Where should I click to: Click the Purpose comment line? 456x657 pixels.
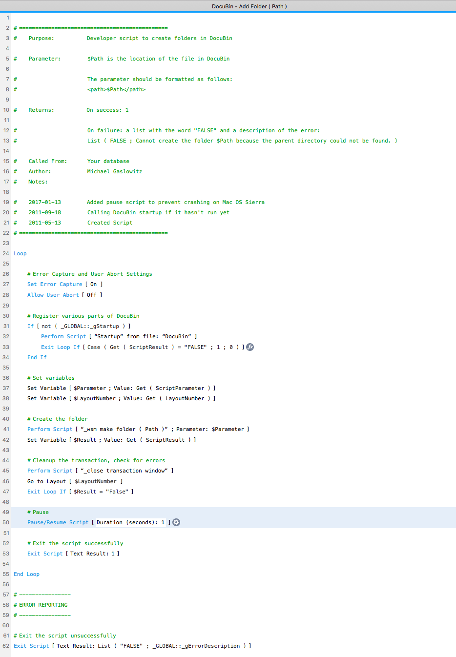click(x=123, y=38)
